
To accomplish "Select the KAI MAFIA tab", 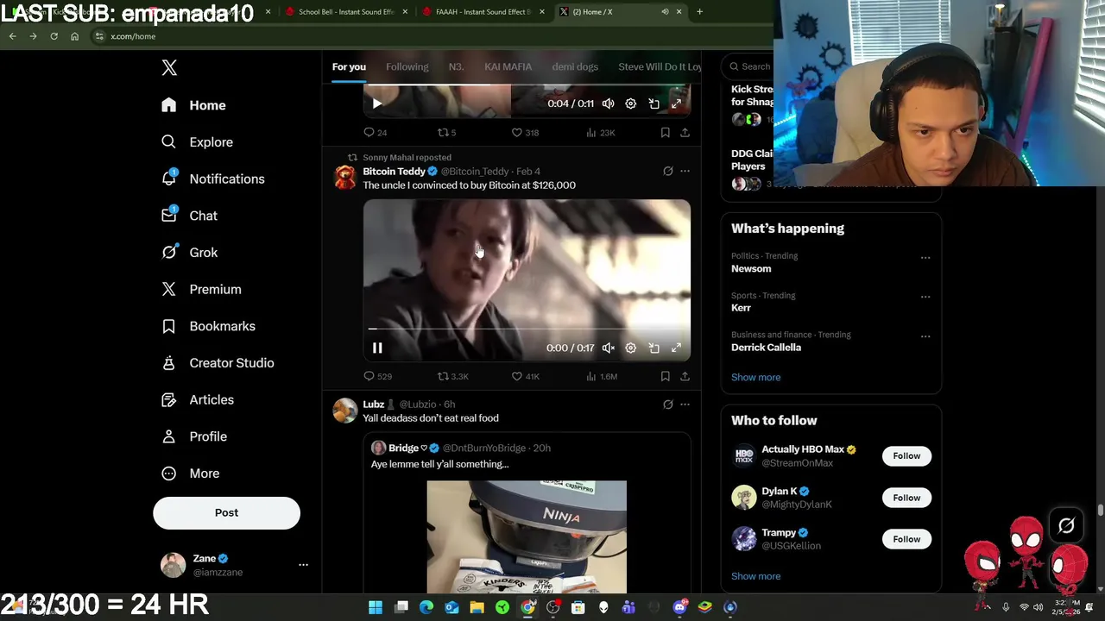I will [508, 66].
